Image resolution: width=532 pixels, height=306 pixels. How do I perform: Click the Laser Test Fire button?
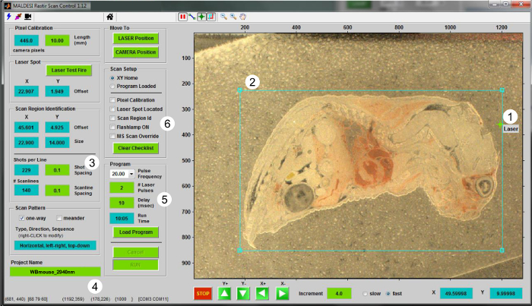(x=69, y=70)
